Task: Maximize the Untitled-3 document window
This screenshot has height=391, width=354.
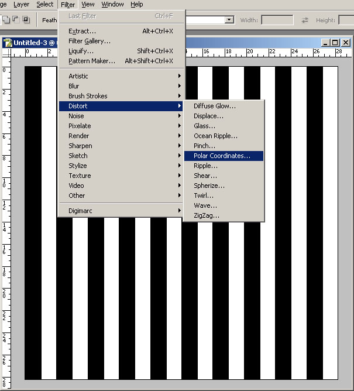Action: pos(335,43)
